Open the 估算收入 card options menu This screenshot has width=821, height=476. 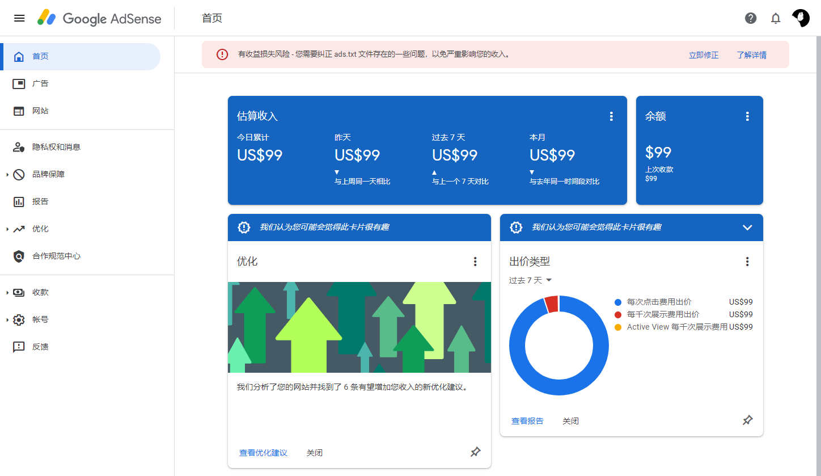click(x=611, y=116)
